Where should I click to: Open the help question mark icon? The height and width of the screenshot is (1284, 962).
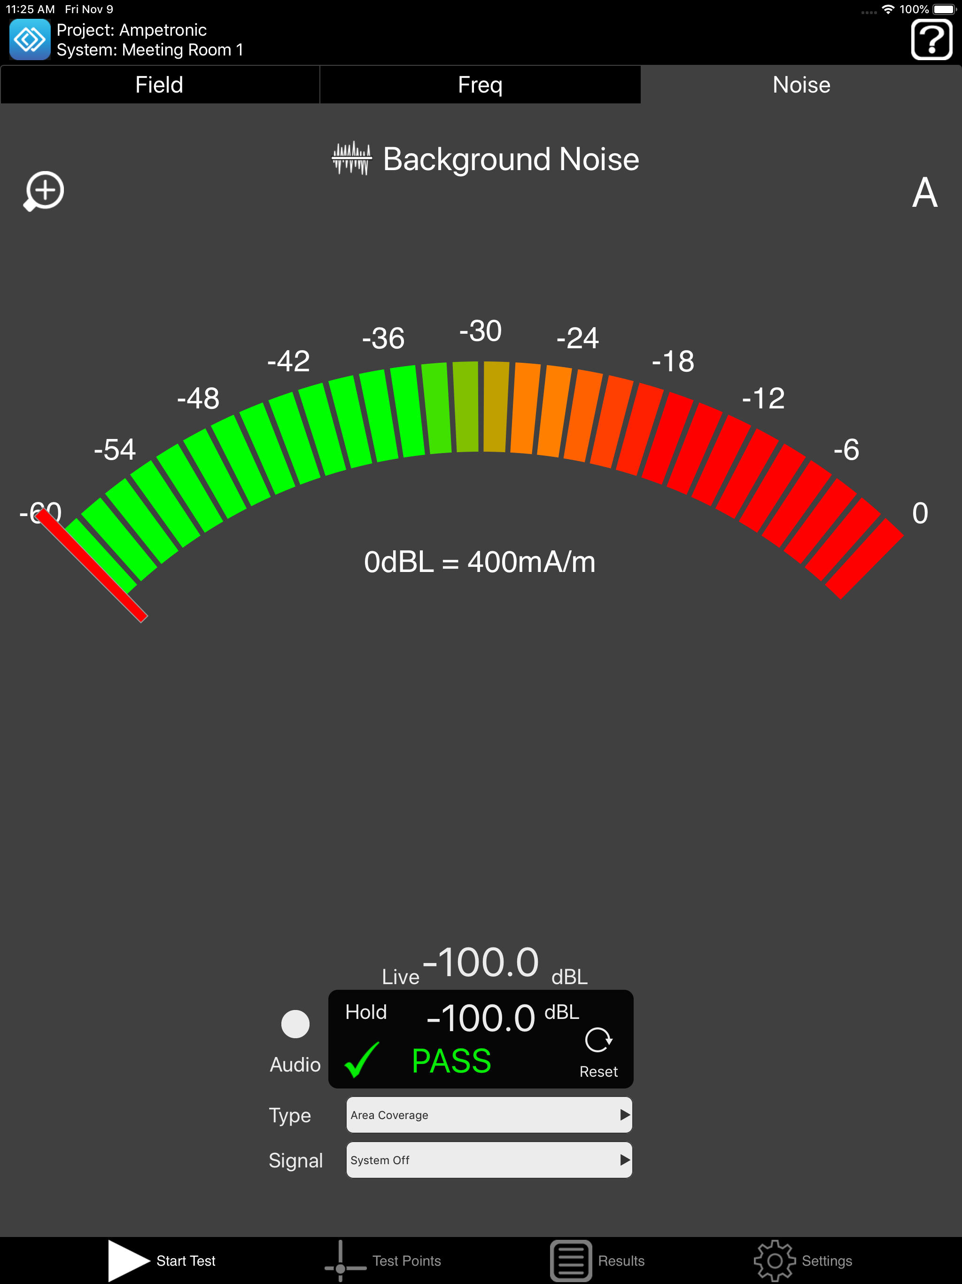point(931,39)
